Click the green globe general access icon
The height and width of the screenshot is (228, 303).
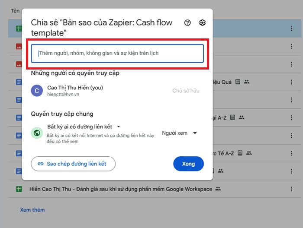tap(37, 133)
